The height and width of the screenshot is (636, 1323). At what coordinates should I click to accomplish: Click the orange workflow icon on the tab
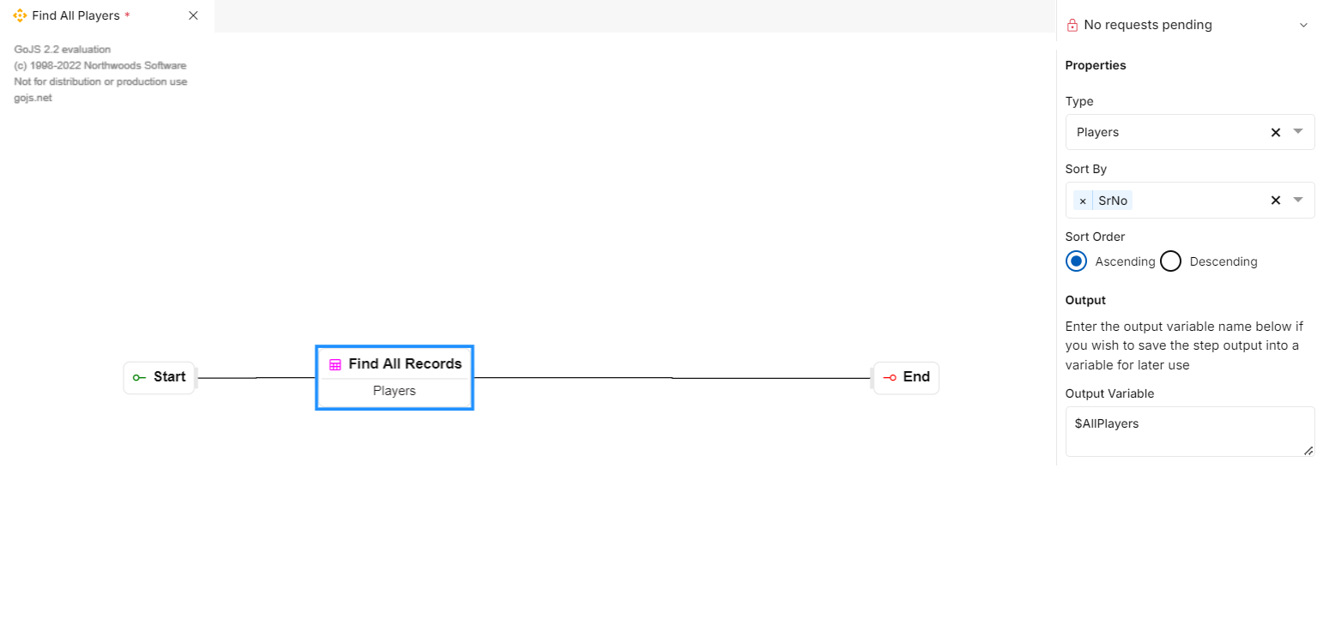click(21, 15)
